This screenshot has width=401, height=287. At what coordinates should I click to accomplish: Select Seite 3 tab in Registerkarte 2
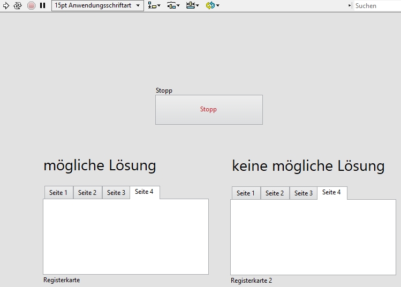(x=304, y=193)
